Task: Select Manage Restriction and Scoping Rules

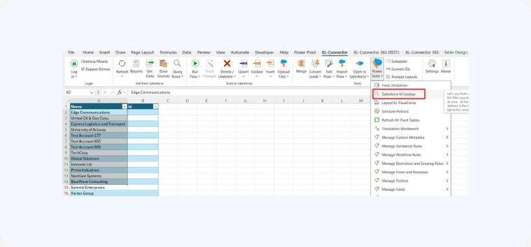Action: pyautogui.click(x=411, y=164)
